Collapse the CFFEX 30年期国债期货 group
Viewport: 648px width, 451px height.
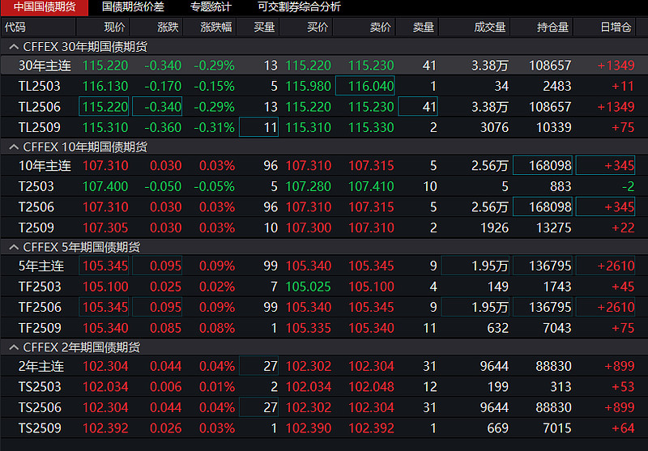(x=14, y=47)
